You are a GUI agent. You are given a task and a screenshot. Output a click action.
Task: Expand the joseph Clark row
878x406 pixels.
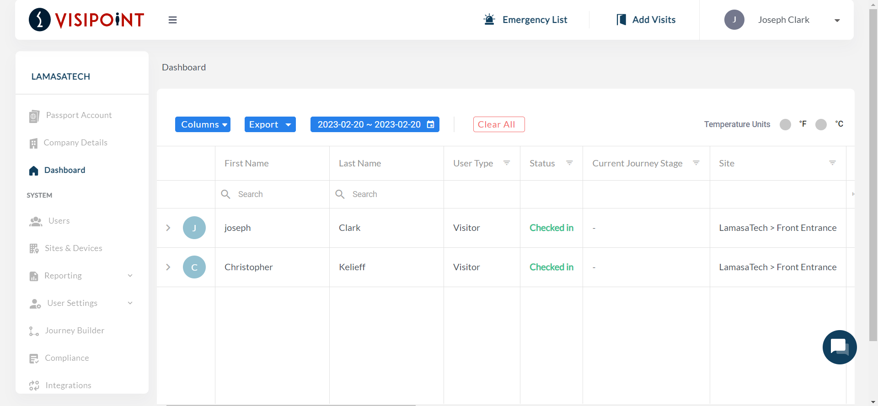[168, 228]
